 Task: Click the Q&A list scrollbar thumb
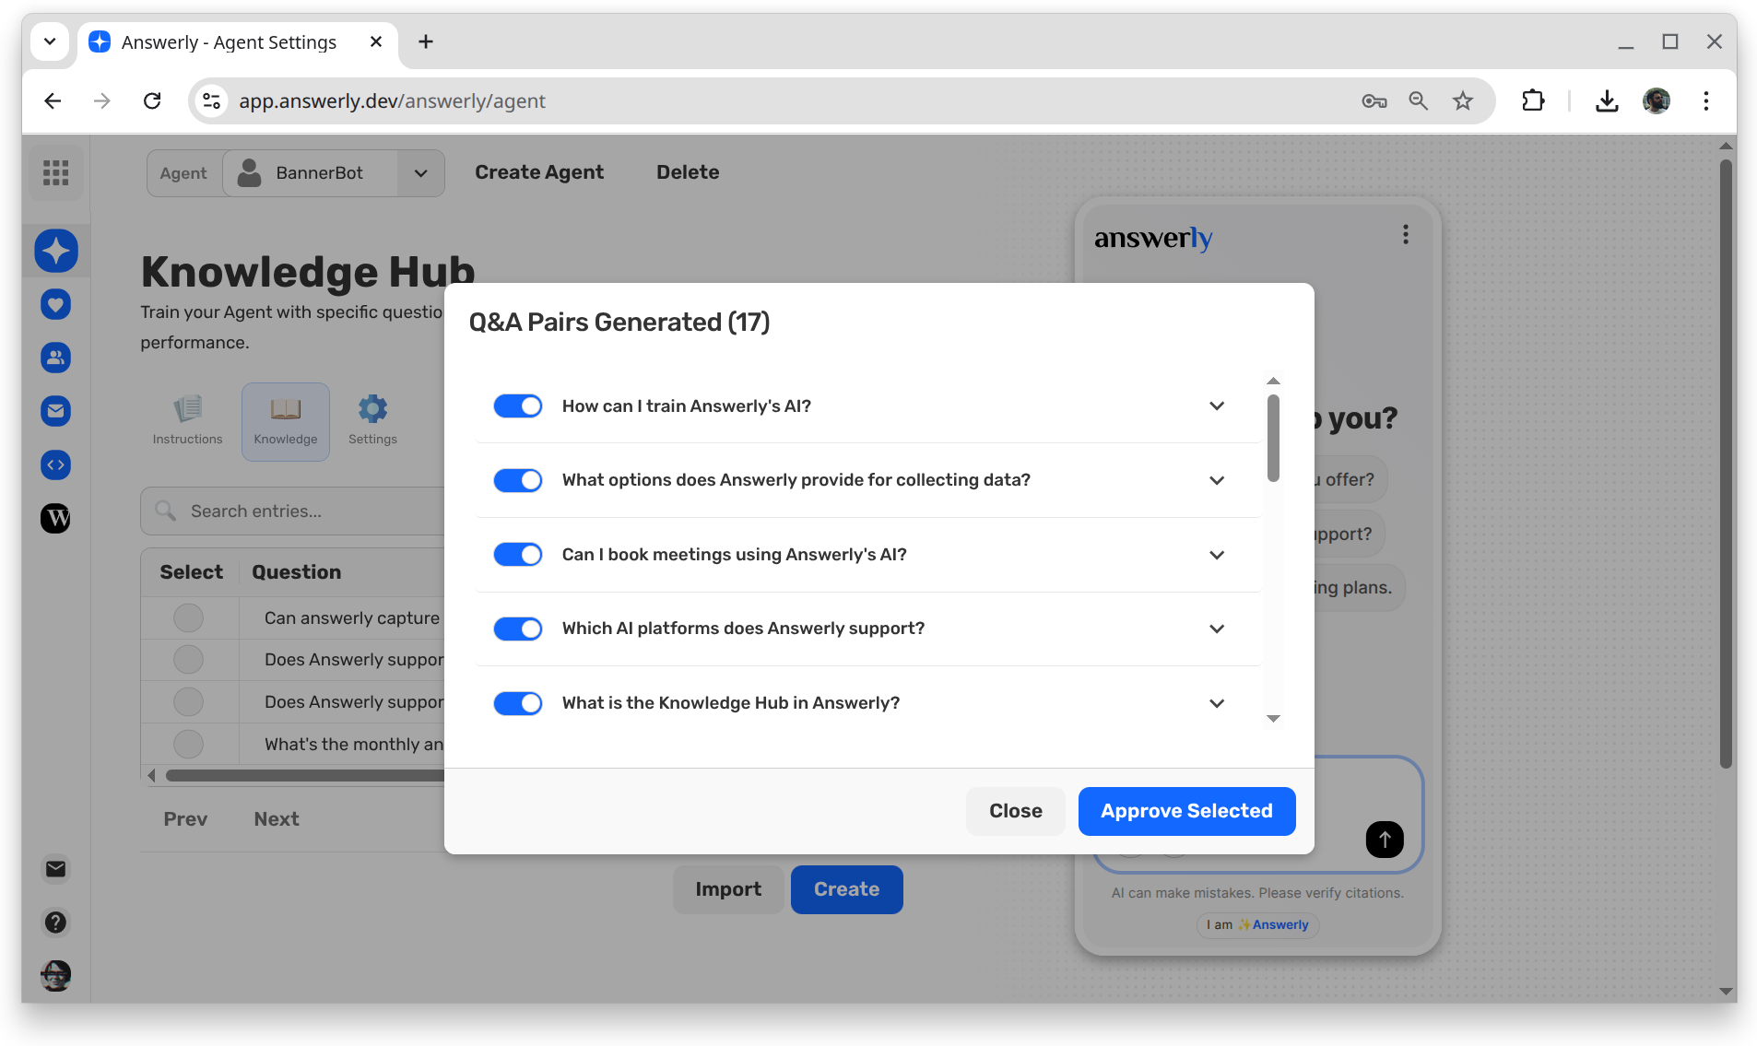coord(1273,438)
